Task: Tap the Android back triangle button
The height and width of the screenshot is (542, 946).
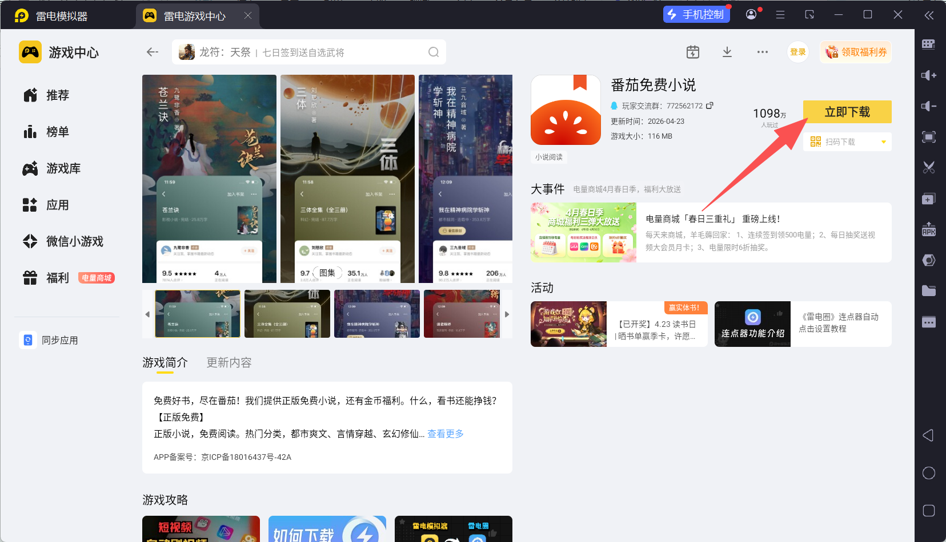Action: click(x=928, y=435)
